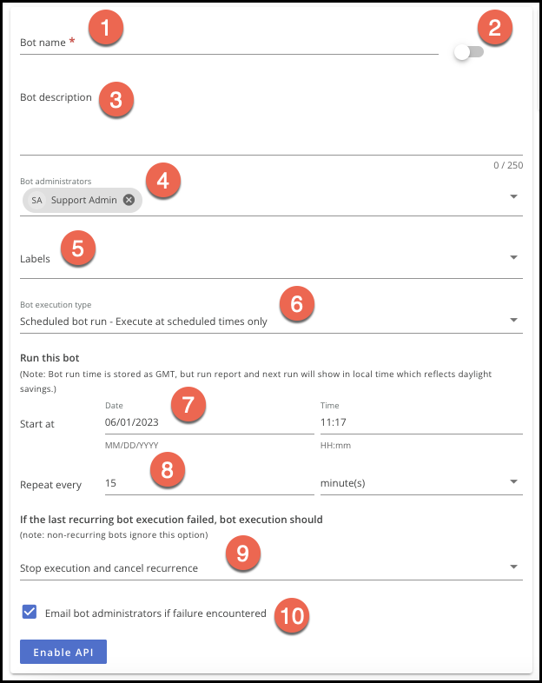Viewport: 542px width, 683px height.
Task: Click red callout marker number 3
Action: (x=116, y=99)
